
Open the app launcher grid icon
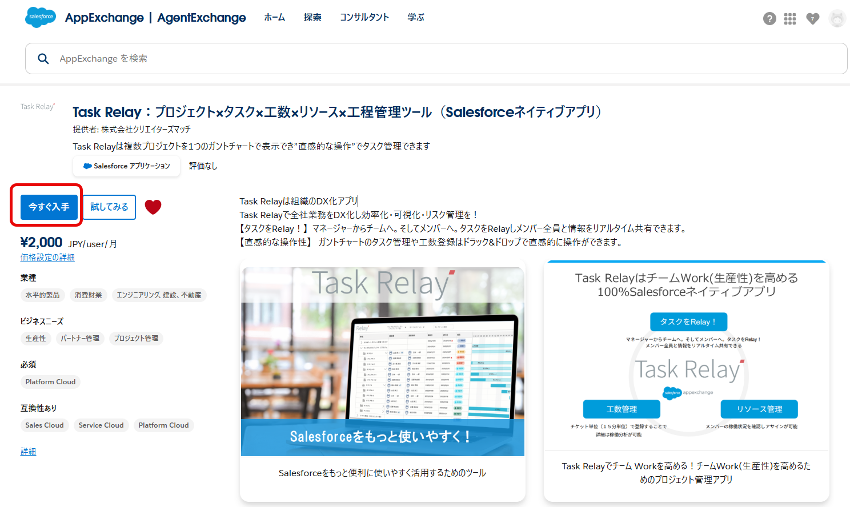tap(790, 19)
